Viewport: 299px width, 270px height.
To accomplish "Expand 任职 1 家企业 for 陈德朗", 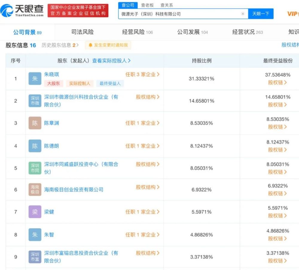I will (142, 146).
